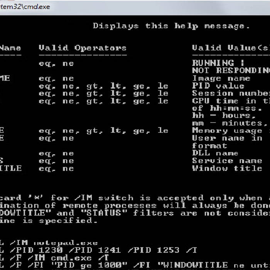
Task: Click the 'Valid Value(s)' column header
Action: tap(231, 48)
